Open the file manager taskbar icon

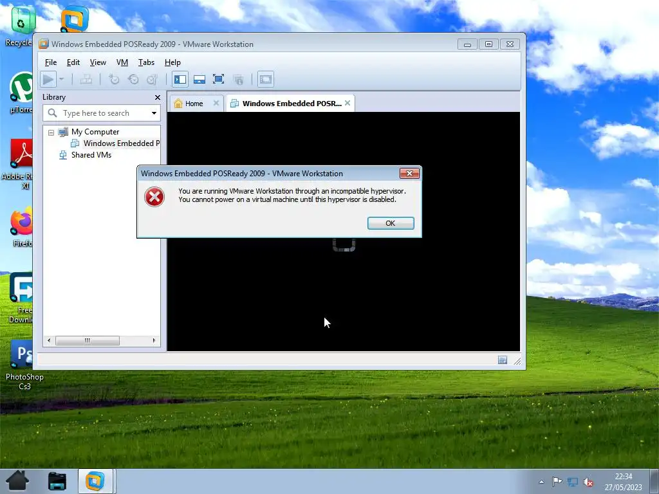(57, 481)
